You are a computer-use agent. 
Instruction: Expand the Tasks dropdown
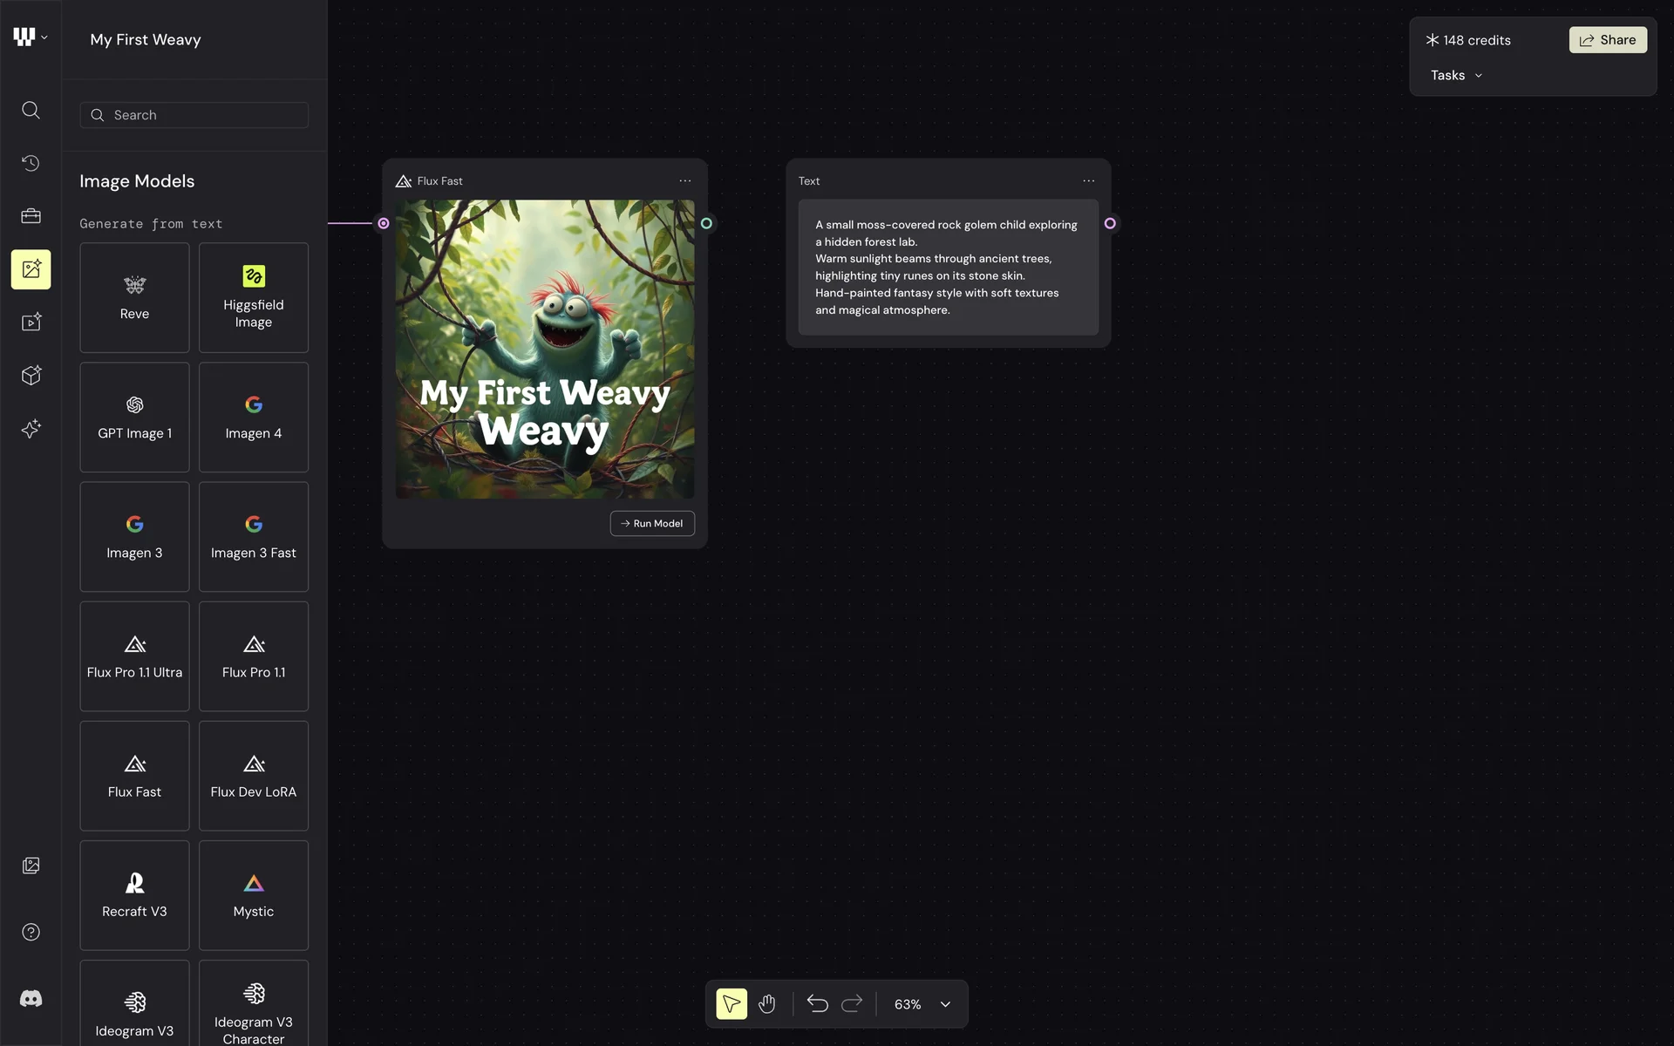[1456, 76]
